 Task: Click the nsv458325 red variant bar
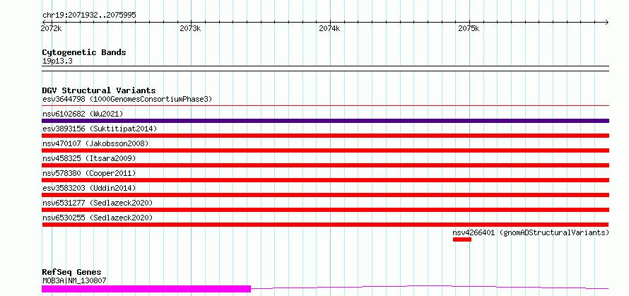click(x=325, y=165)
